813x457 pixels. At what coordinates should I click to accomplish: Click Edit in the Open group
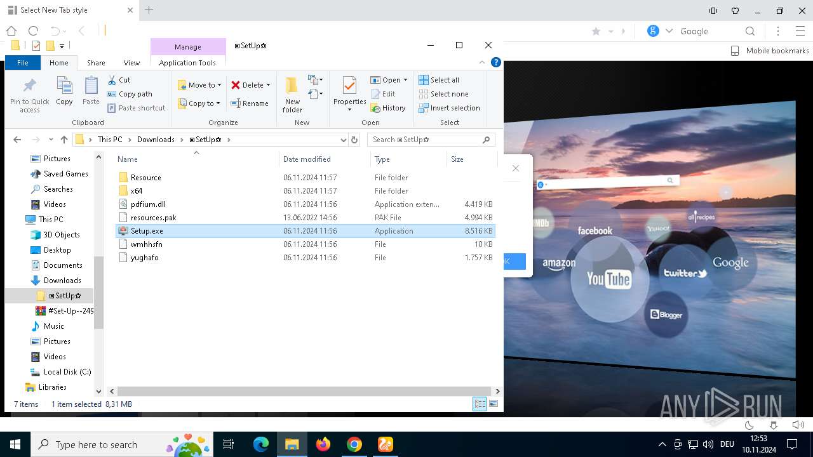(383, 94)
